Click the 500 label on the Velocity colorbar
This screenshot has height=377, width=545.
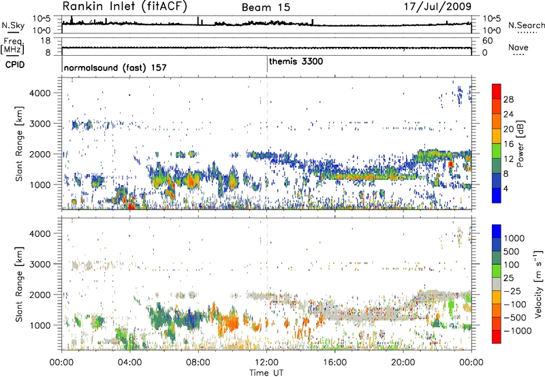point(513,251)
